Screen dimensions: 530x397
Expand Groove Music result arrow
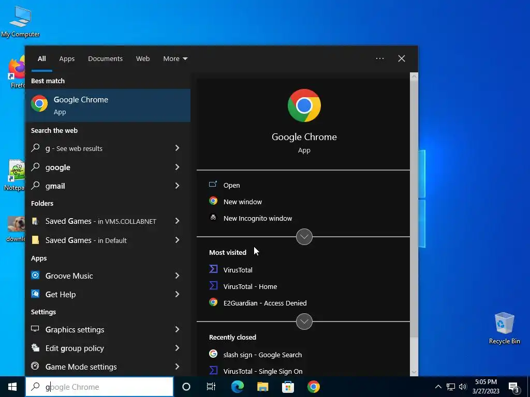(x=177, y=276)
